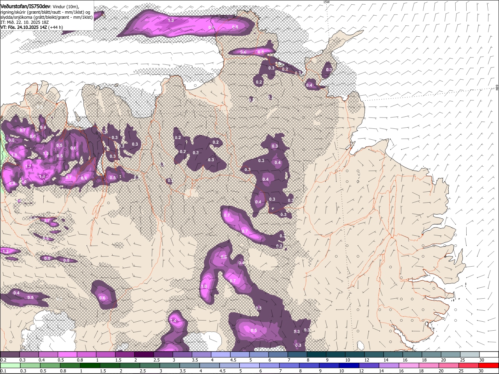The width and height of the screenshot is (499, 374).
Task: Click the Veðurstofan/IS750dev map title
Action: click(25, 7)
